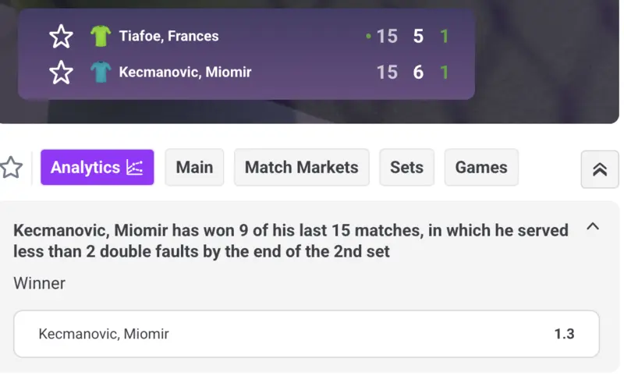The image size is (624, 376).
Task: Click Kecmanovic, Miomir name in the scoreboard
Action: click(x=185, y=73)
